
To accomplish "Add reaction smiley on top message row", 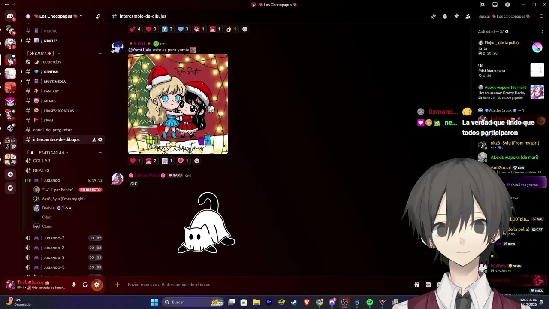I will [245, 29].
